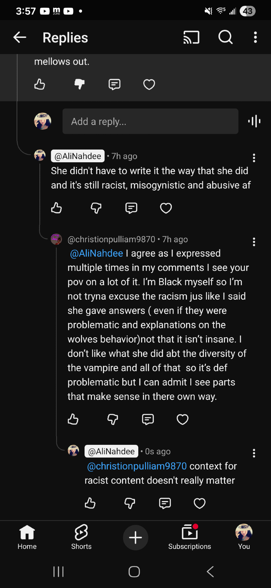Tap the Android recent apps button
Image resolution: width=271 pixels, height=588 pixels.
click(58, 572)
